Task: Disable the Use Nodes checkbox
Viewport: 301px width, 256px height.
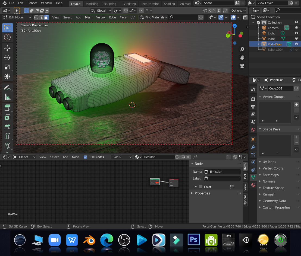Action: 85,157
